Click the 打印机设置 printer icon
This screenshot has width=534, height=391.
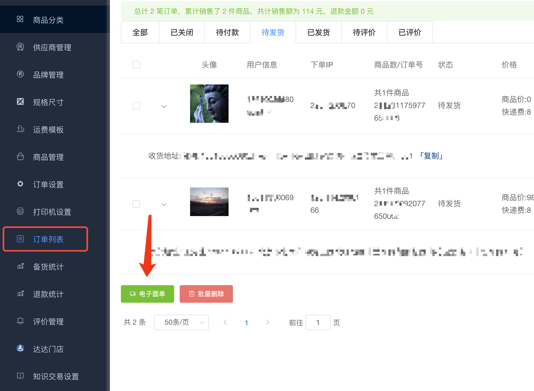click(x=20, y=211)
